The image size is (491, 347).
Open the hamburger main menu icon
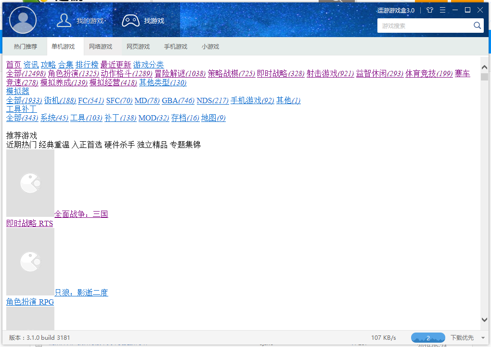pos(442,10)
